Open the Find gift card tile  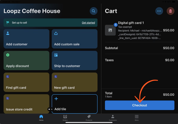(x=27, y=82)
